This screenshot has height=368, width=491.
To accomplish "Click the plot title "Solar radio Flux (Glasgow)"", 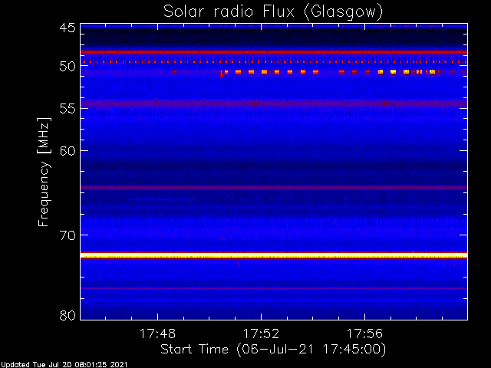I will click(x=273, y=11).
